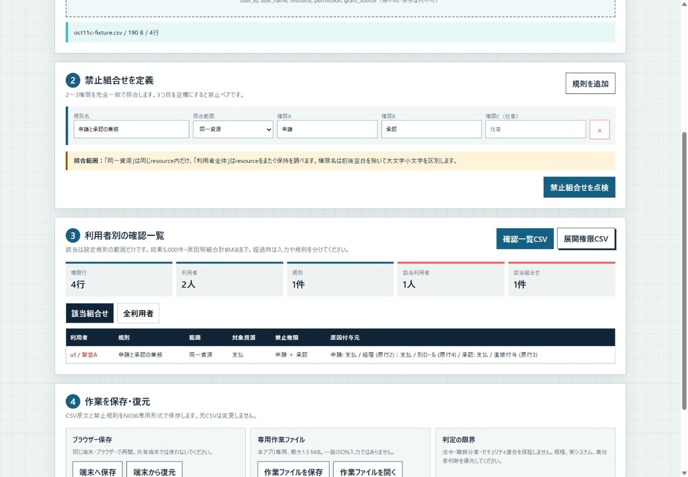The height and width of the screenshot is (477, 688).
Task: Select the 該当組合せ tab
Action: [90, 313]
